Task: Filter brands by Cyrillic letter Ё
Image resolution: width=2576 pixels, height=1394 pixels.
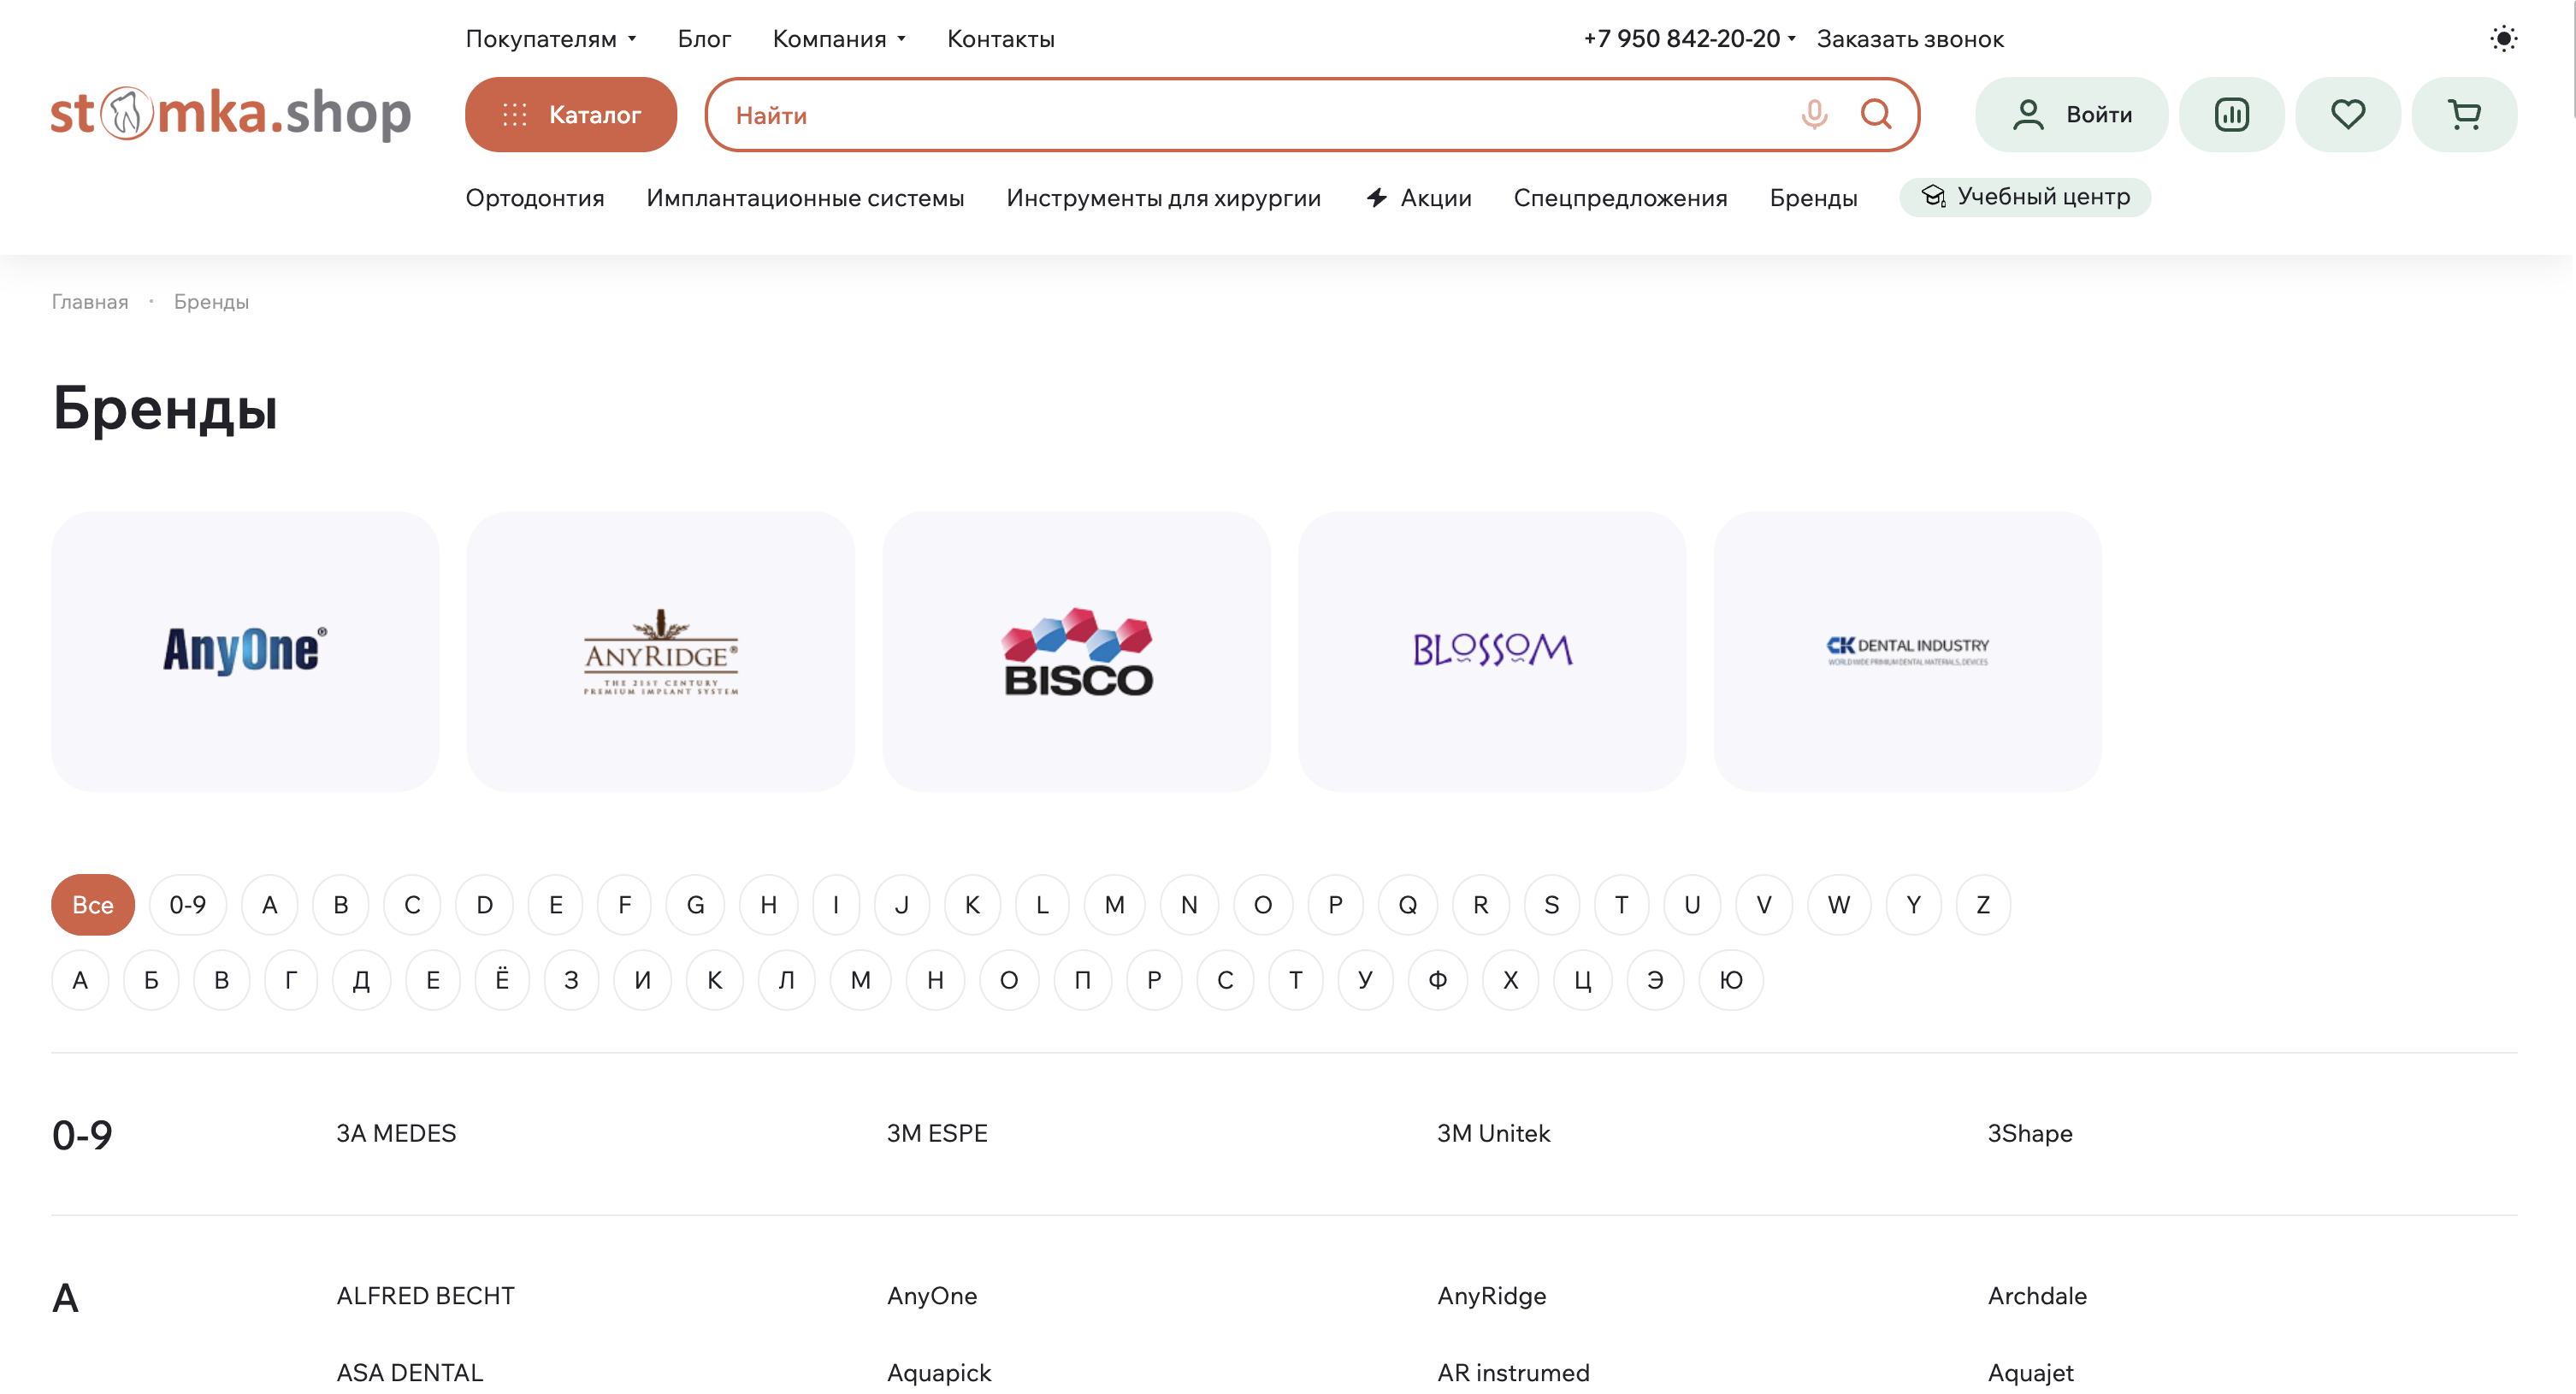Action: tap(502, 979)
